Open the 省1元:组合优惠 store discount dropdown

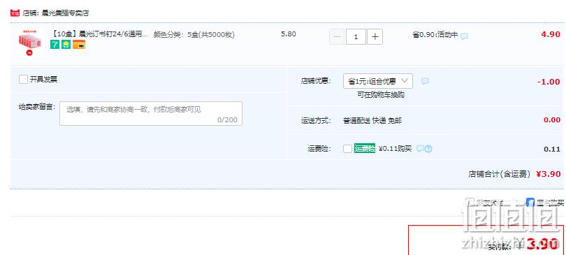(378, 81)
